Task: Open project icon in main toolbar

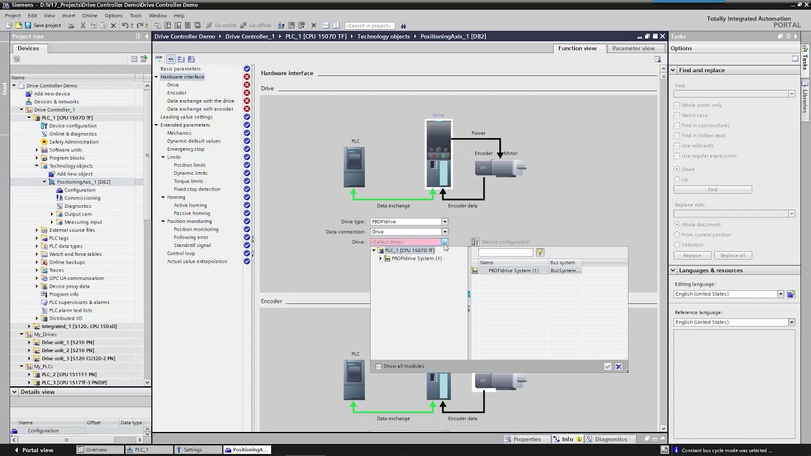Action: pos(18,25)
